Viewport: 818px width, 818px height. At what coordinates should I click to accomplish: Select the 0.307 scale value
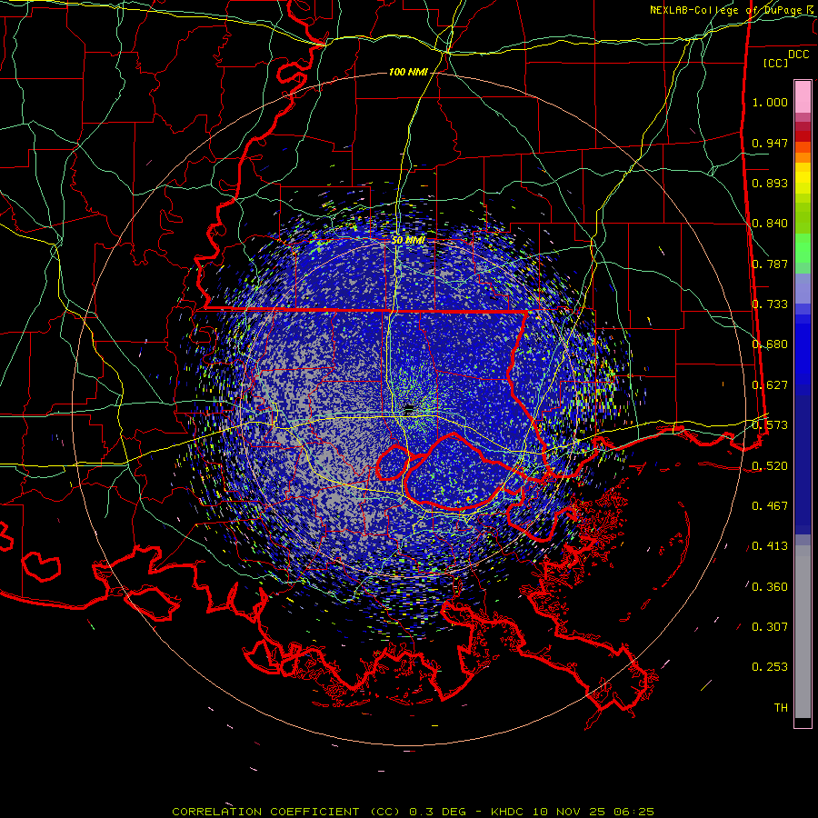(770, 627)
